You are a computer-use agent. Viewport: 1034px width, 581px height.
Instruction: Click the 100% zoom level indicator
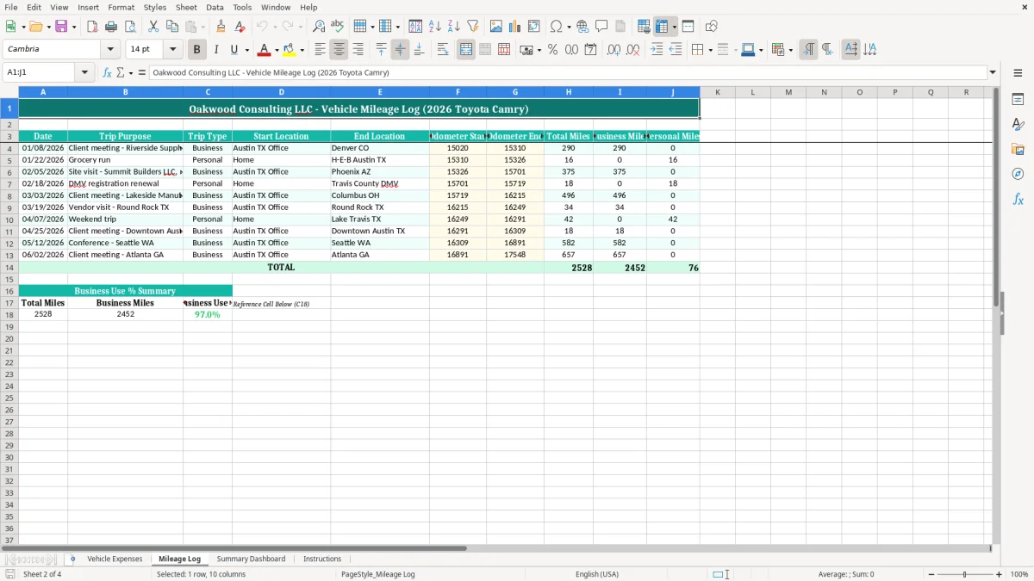pos(1019,574)
